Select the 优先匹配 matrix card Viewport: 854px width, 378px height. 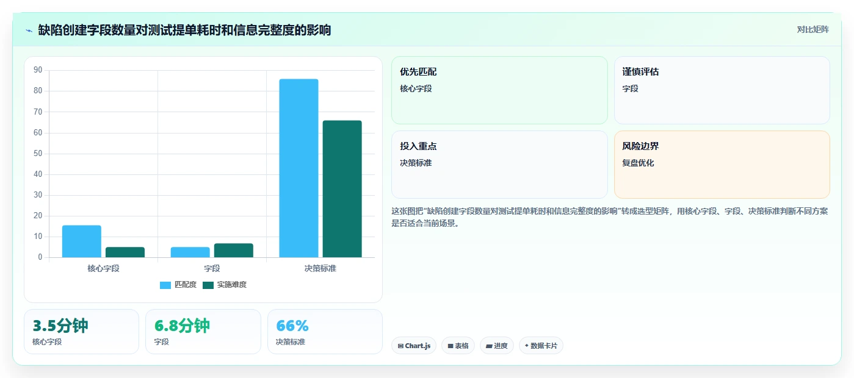pos(499,90)
